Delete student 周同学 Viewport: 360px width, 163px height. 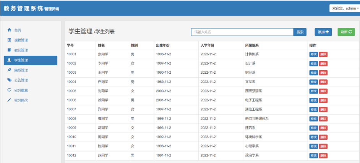click(x=323, y=137)
